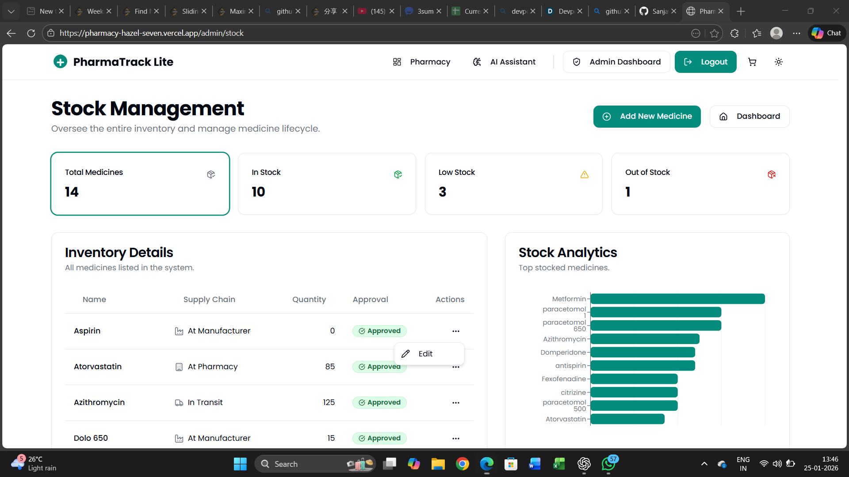
Task: Select the Low Stock summary card
Action: [x=513, y=184]
